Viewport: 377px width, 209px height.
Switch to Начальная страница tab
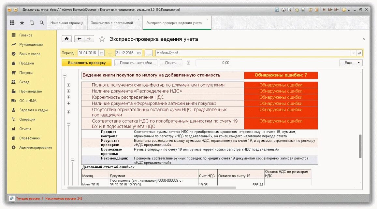[67, 23]
